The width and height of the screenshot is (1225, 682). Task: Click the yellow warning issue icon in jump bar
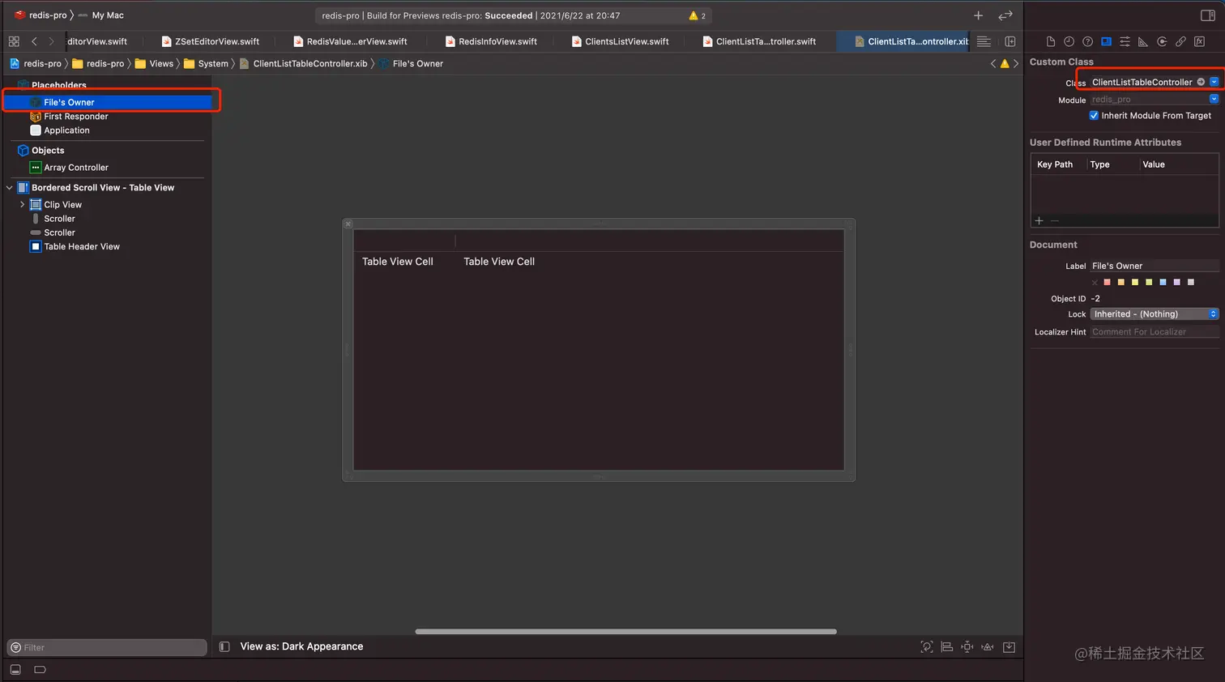coord(1005,63)
